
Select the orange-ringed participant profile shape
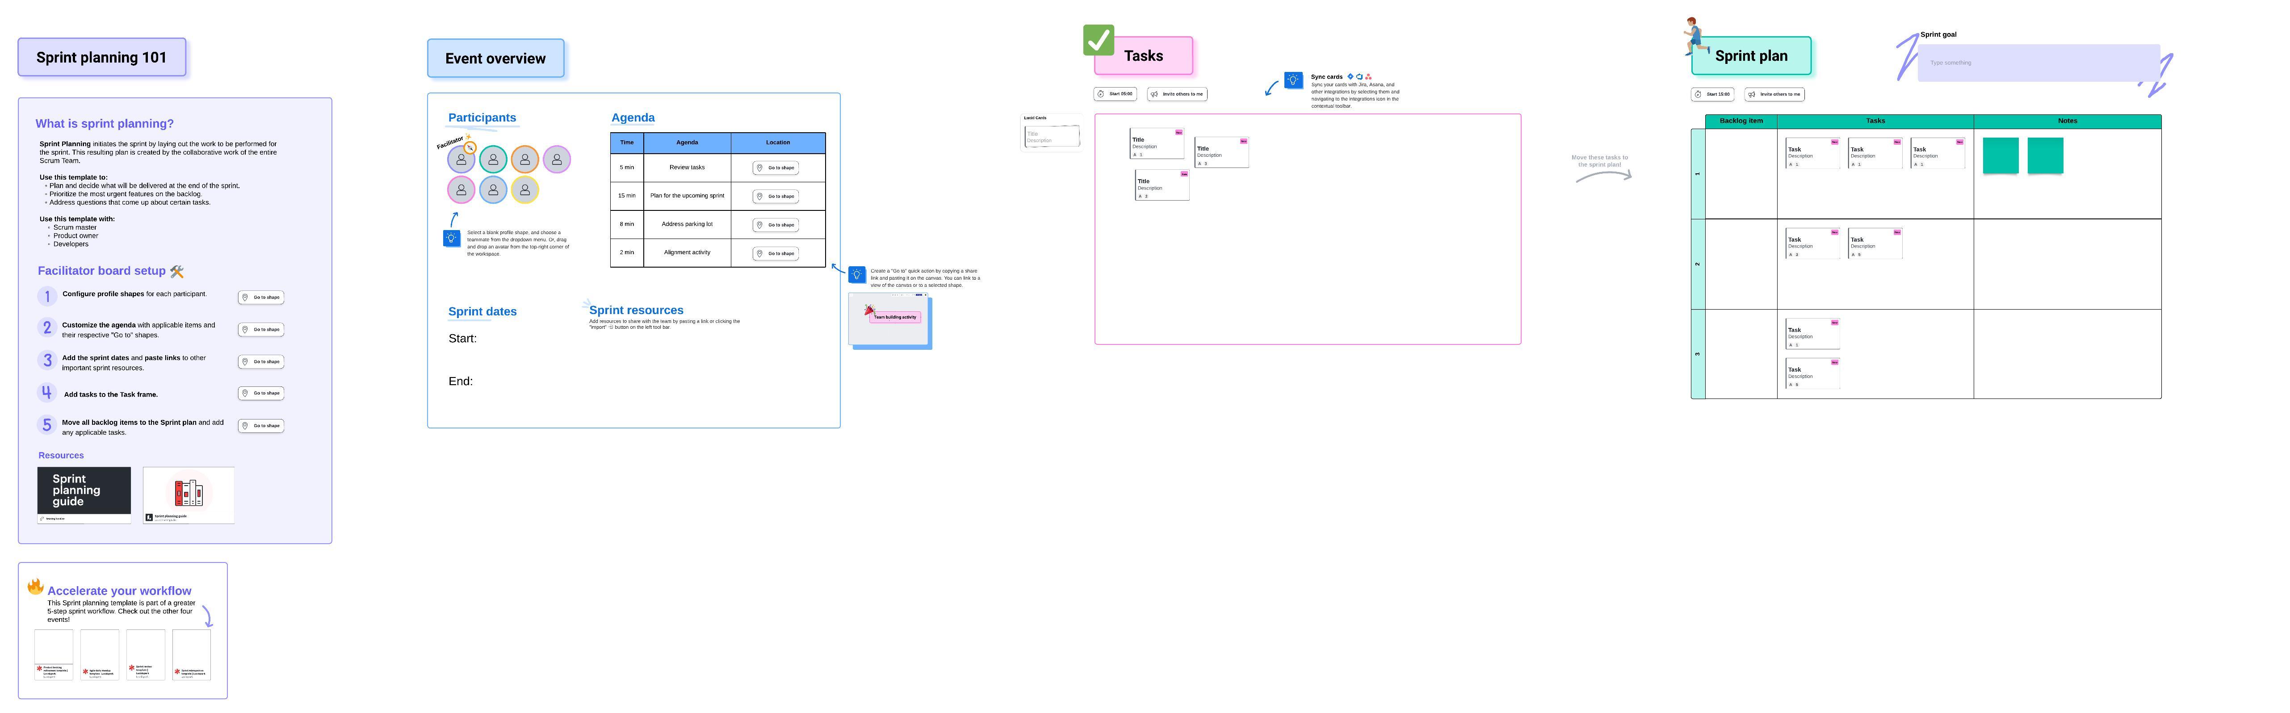point(525,159)
